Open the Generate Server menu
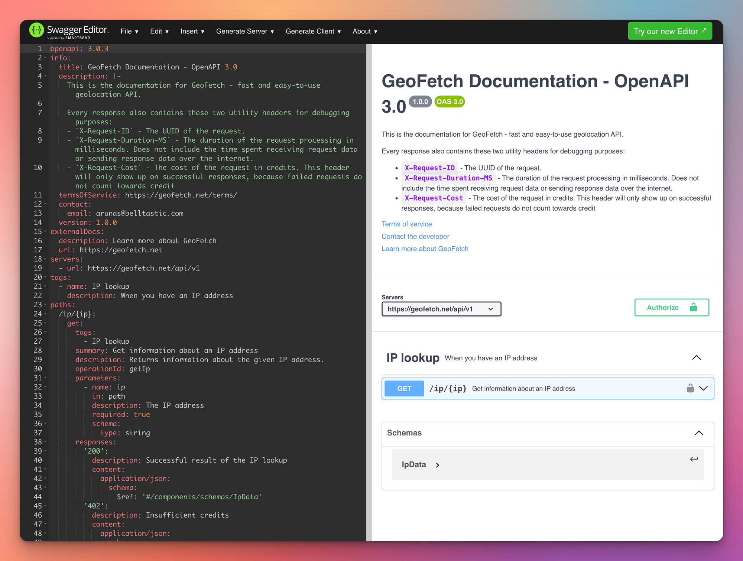The height and width of the screenshot is (561, 743). [x=245, y=32]
